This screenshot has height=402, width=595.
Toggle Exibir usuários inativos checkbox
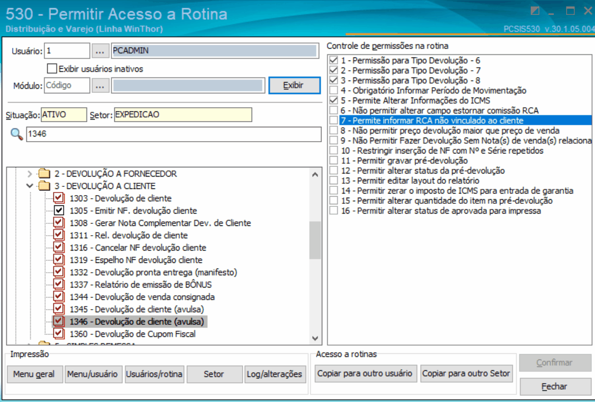(x=52, y=69)
